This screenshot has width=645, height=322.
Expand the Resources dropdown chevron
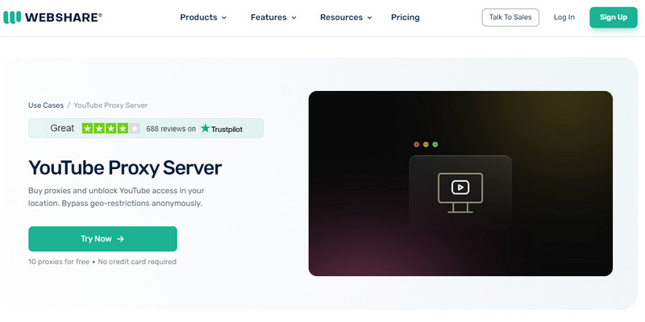pyautogui.click(x=369, y=18)
